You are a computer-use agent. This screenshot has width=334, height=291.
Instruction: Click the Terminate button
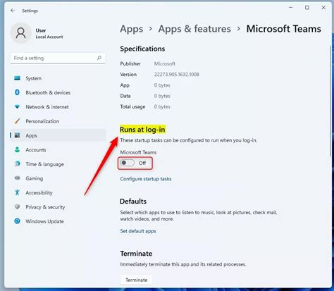click(x=137, y=280)
